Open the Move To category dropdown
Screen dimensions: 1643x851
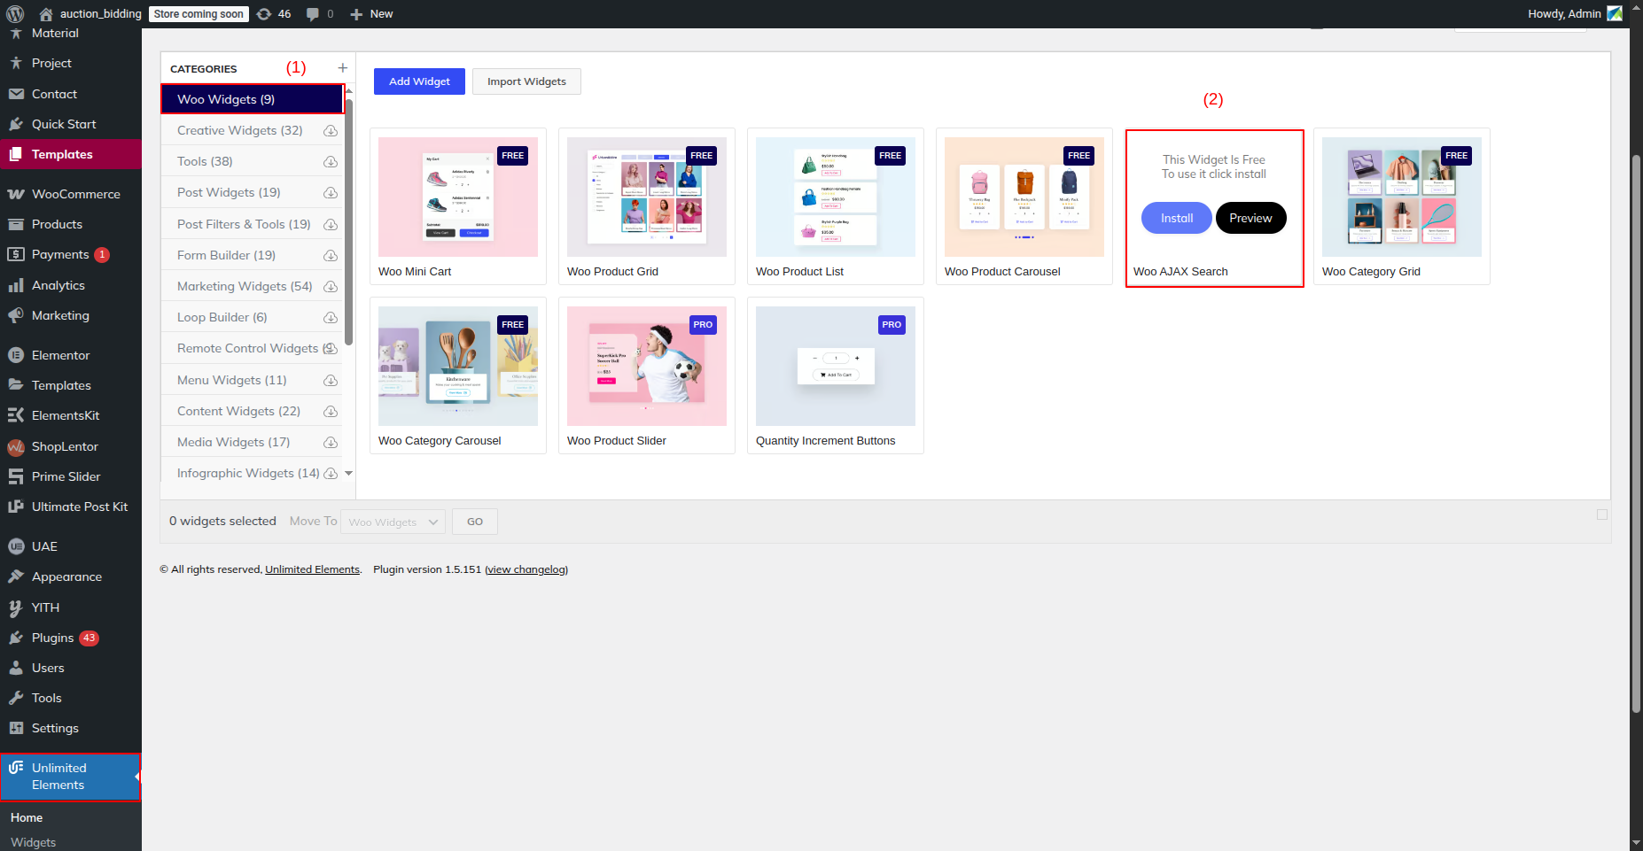tap(393, 522)
